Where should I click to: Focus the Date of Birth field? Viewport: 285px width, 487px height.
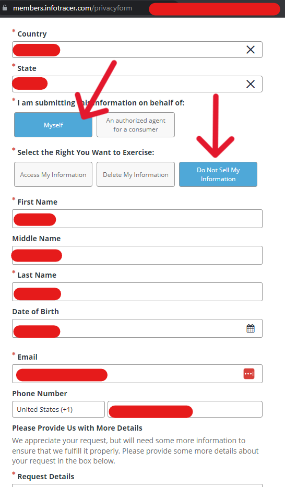coord(137,328)
